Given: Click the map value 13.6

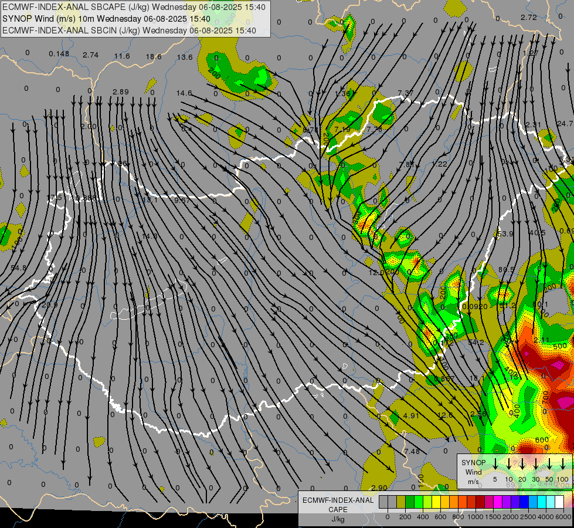Looking at the screenshot, I should click(185, 57).
